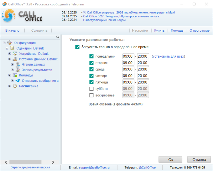Click the gear icon next to Конфигурация
Image resolution: width=213 pixels, height=171 pixels.
tap(9, 43)
